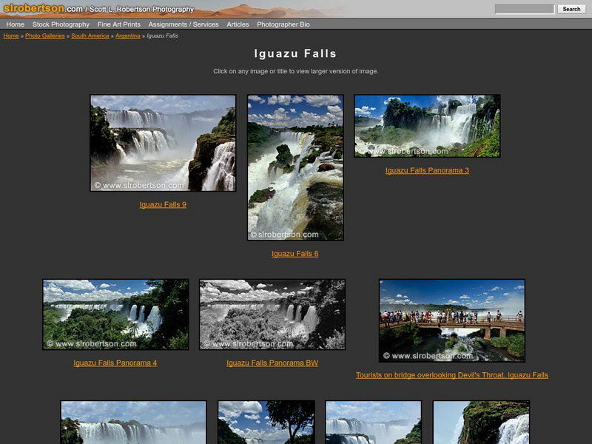This screenshot has width=592, height=444.
Task: Switch to the Fine Art Prints section
Action: click(x=118, y=23)
